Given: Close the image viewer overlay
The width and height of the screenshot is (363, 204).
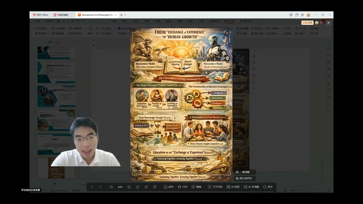Looking at the screenshot, I should click(328, 23).
